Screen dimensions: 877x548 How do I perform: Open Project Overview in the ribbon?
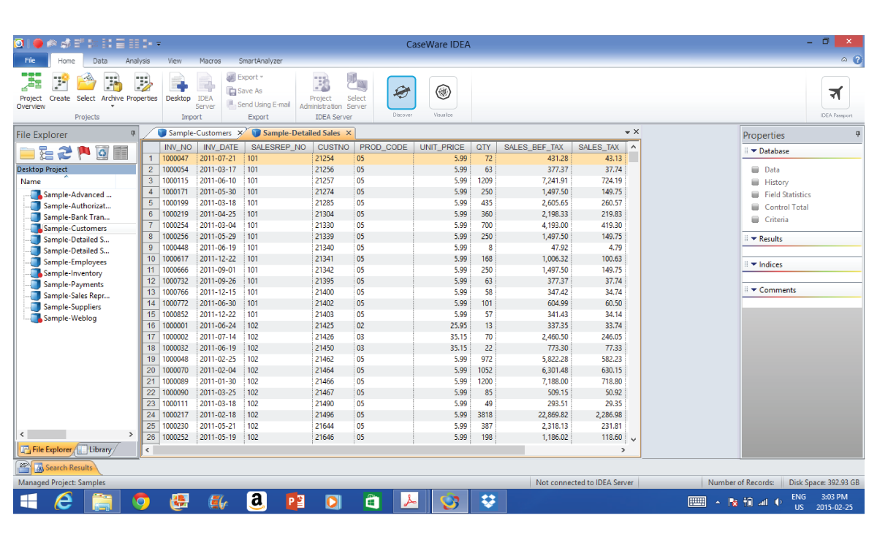tap(30, 91)
